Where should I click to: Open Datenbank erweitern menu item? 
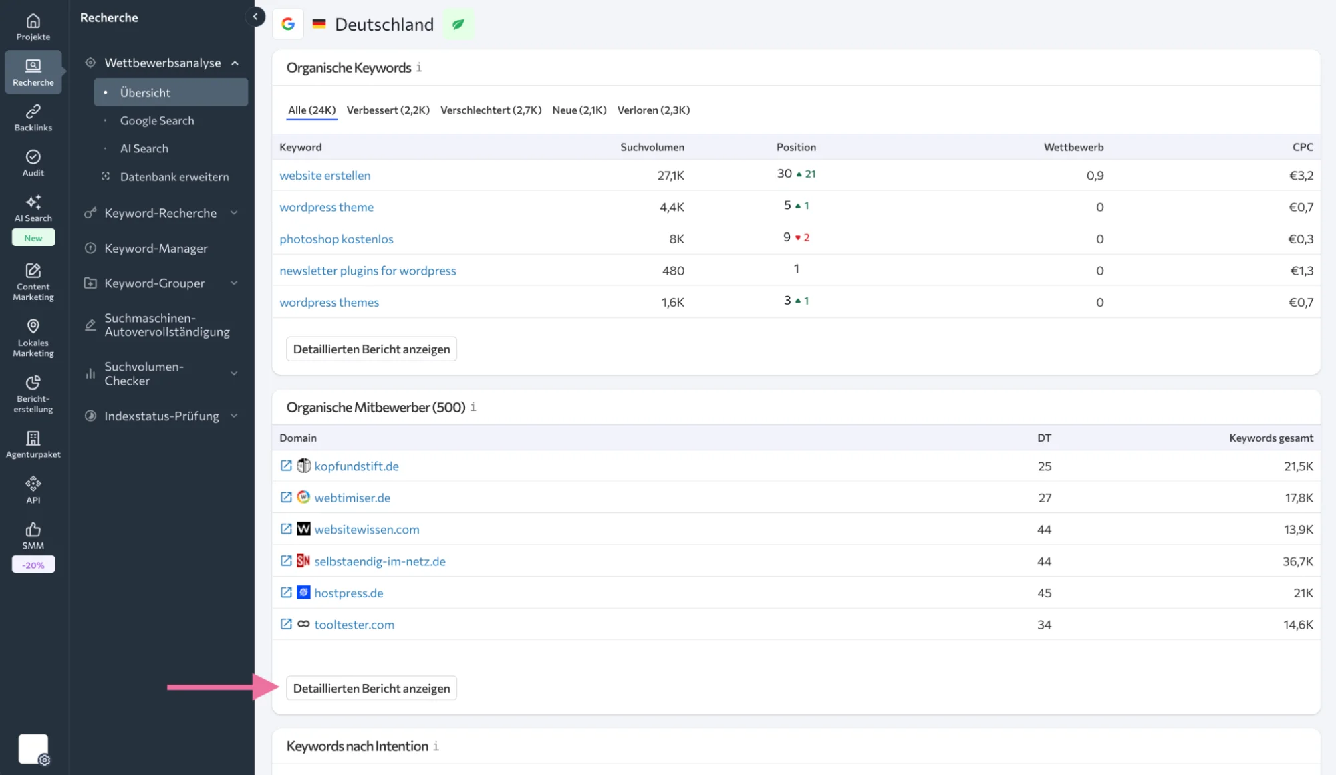tap(174, 177)
